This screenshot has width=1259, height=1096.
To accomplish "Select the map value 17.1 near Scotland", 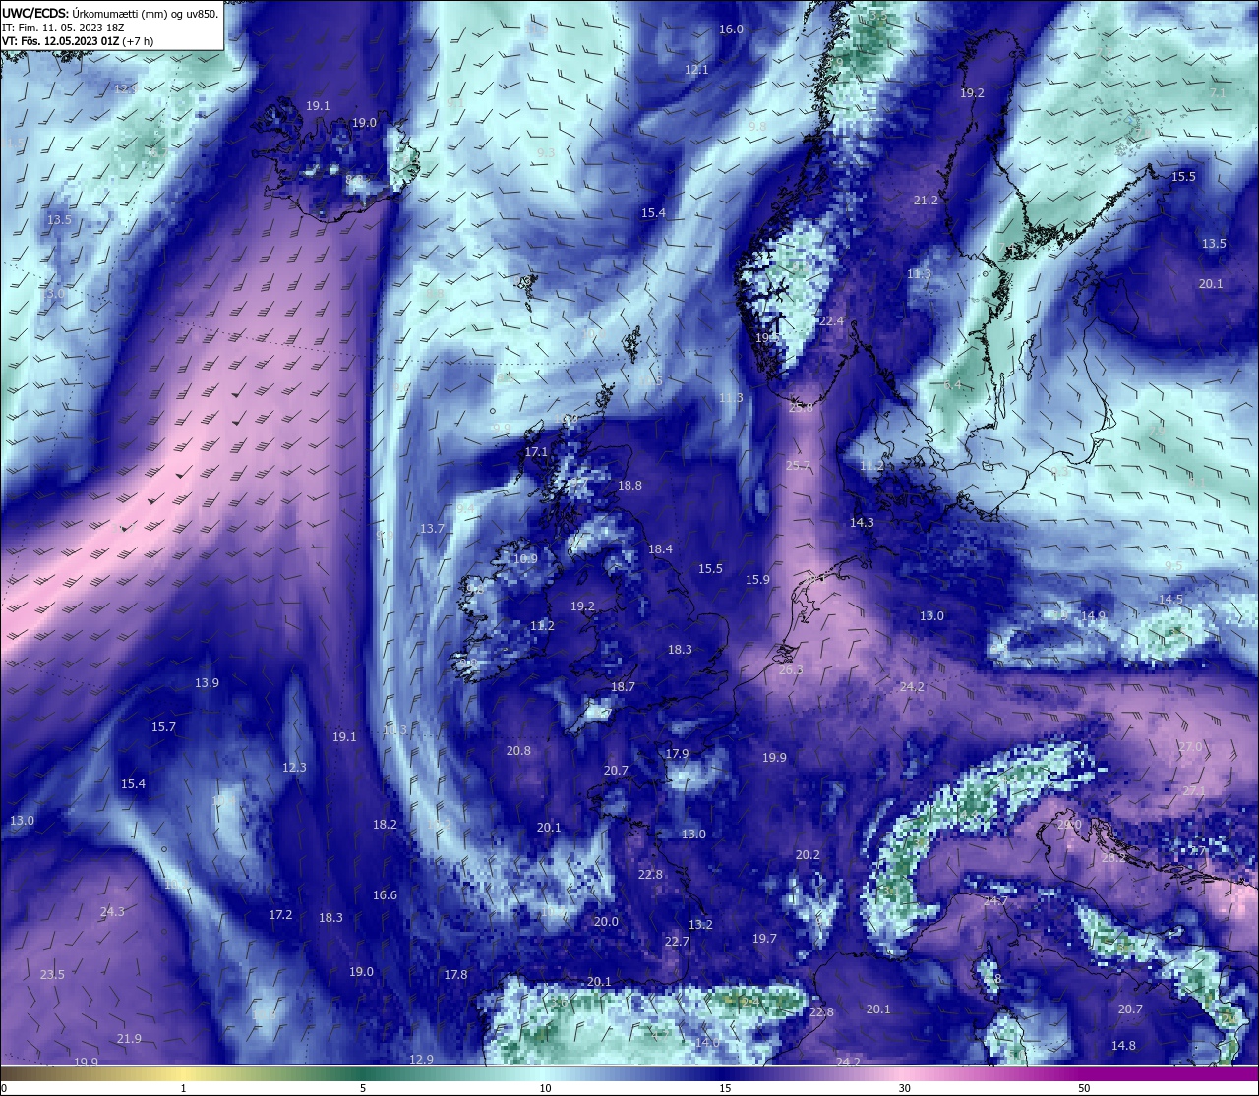I will (536, 452).
